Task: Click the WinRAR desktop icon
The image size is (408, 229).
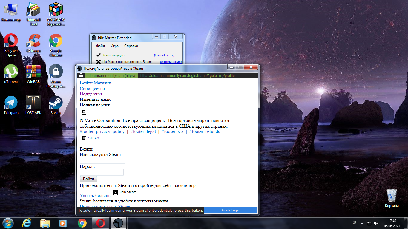Action: pyautogui.click(x=33, y=74)
